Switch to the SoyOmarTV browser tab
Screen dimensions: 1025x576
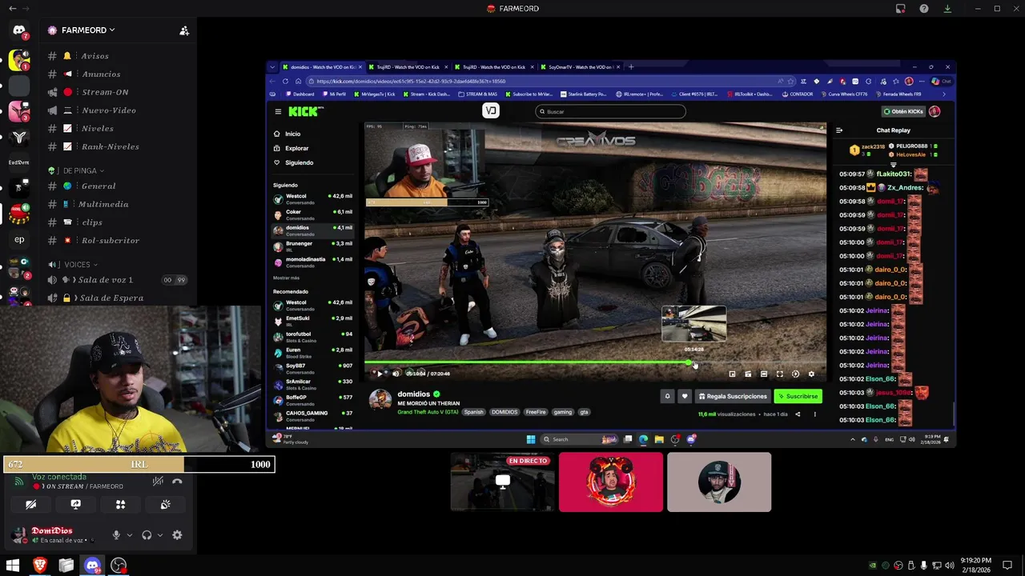coord(582,67)
